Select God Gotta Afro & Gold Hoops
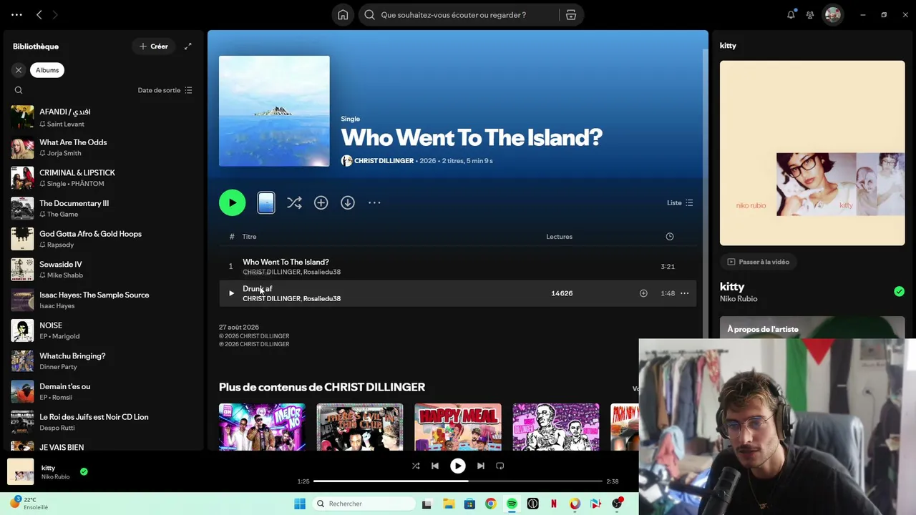 [x=104, y=239]
